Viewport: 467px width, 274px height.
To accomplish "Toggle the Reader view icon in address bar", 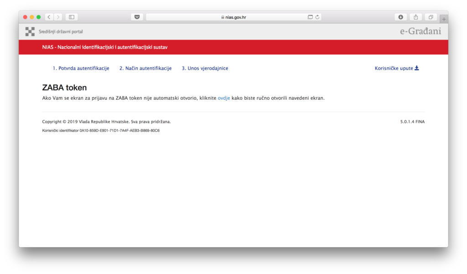I will point(310,17).
